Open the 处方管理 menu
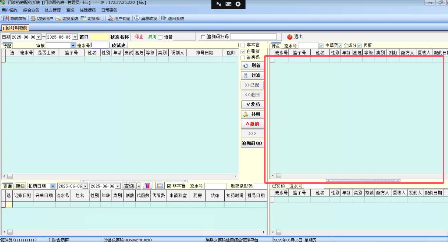 pos(52,10)
